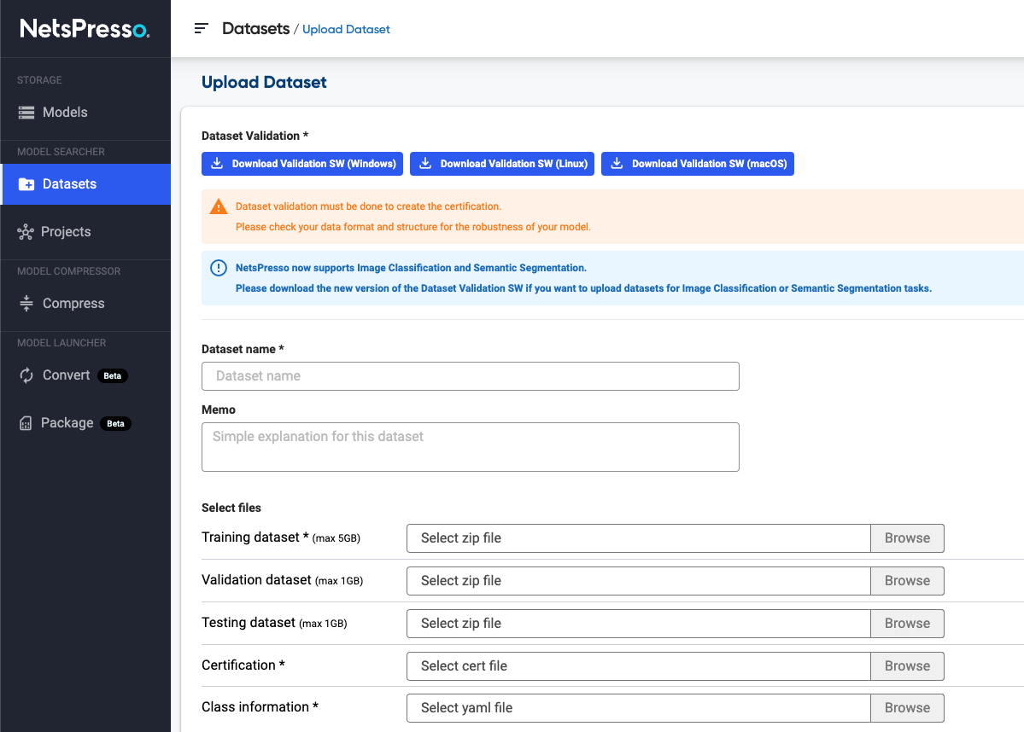Image resolution: width=1024 pixels, height=732 pixels.
Task: Browse for Validation dataset zip file
Action: click(907, 581)
